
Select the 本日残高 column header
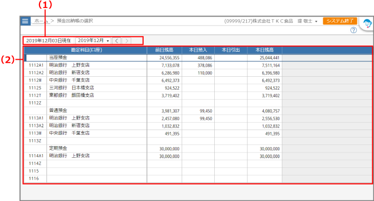pos(264,50)
